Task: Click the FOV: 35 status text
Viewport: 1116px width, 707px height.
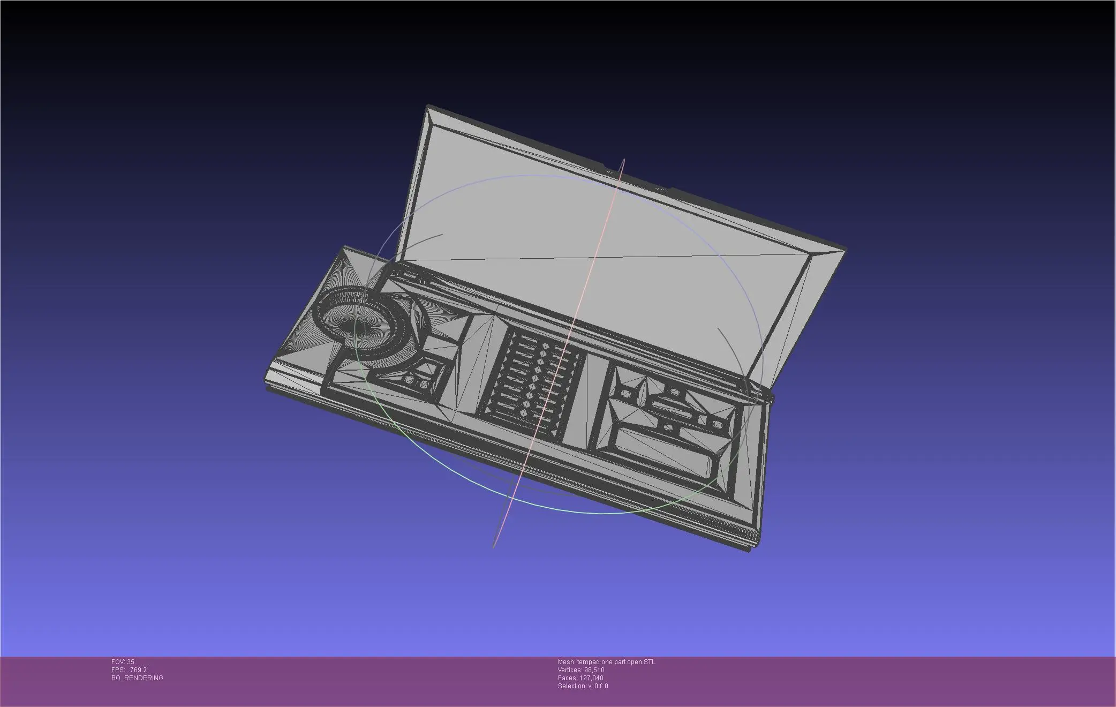Action: tap(122, 661)
